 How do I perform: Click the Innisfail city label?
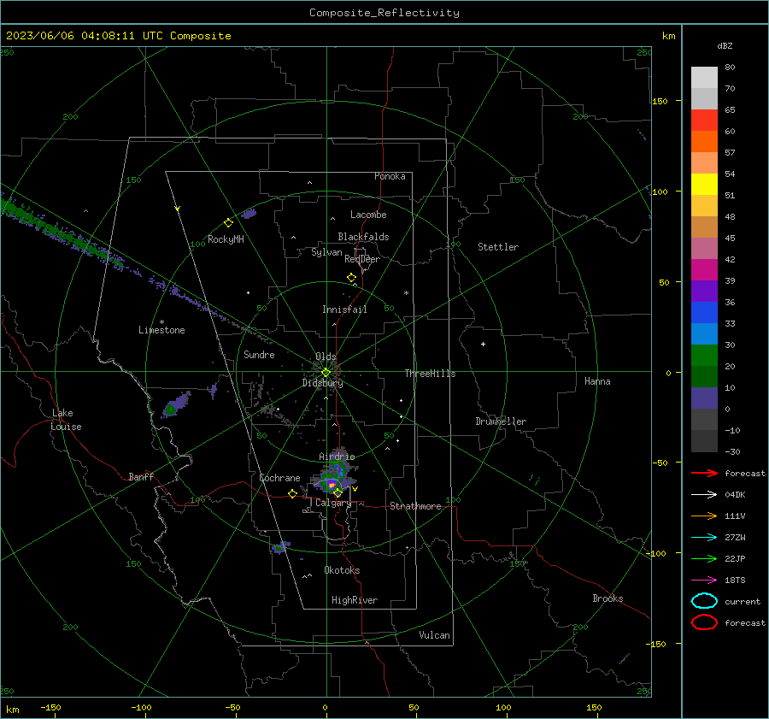pos(344,309)
